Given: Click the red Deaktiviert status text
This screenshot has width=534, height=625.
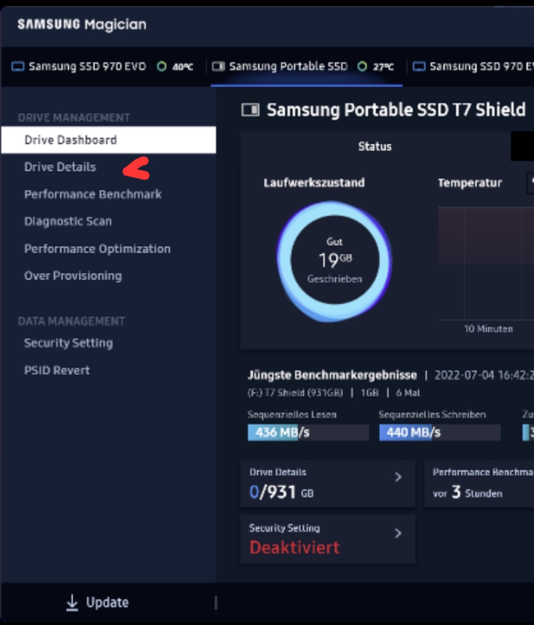Looking at the screenshot, I should pyautogui.click(x=295, y=548).
